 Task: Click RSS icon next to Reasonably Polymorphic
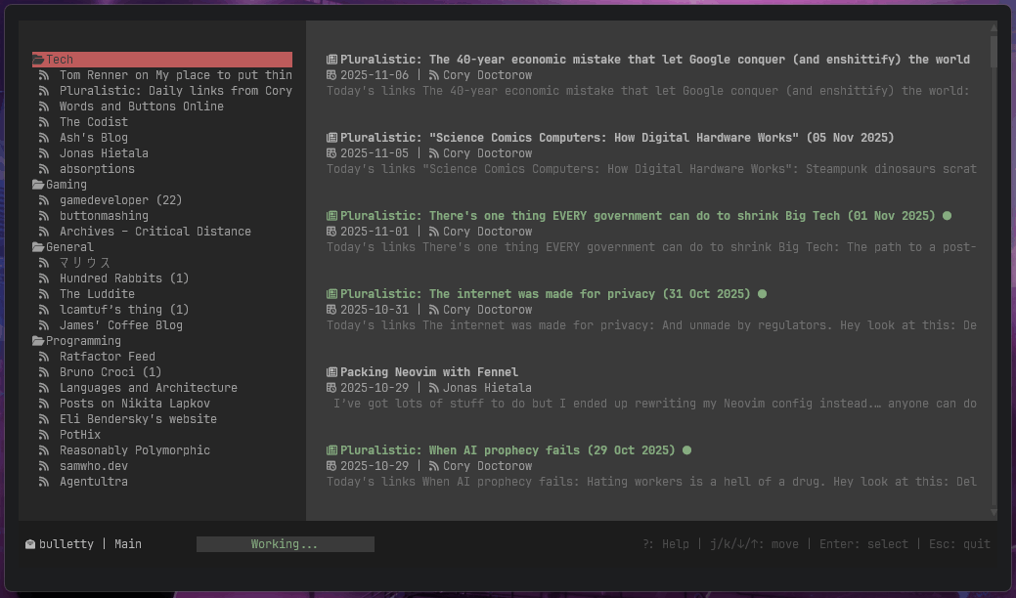[x=44, y=450]
